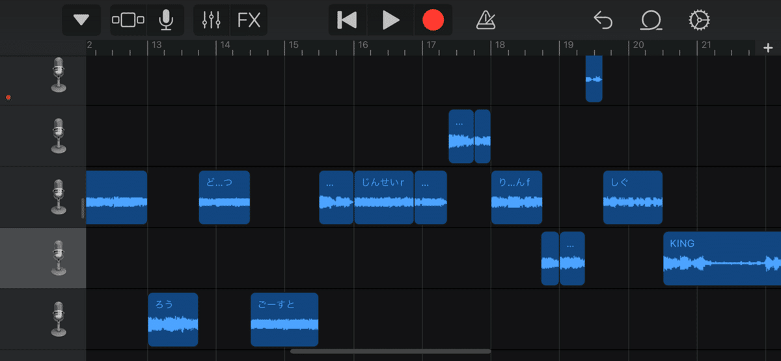This screenshot has width=781, height=361.
Task: Start playback with the Play button
Action: click(390, 20)
